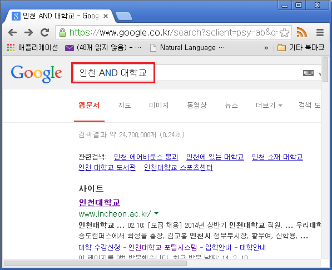This screenshot has height=270, width=332.
Task: Bookmark this page with the star icon
Action: click(x=284, y=33)
